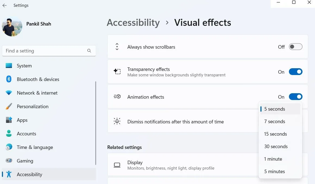Pick 15 seconds option
The image size is (315, 184).
[x=280, y=134]
